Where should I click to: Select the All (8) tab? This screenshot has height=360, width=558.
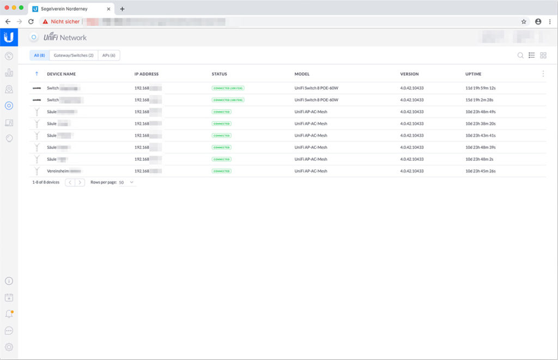click(x=39, y=55)
